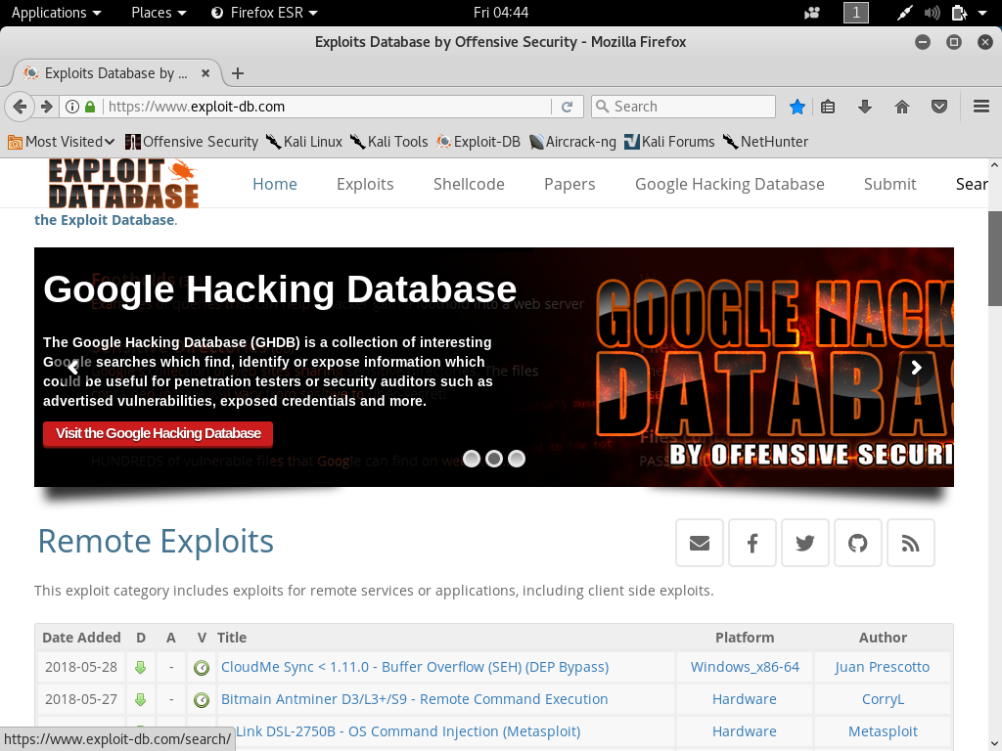Viewport: 1002px width, 751px height.
Task: Open the RSS feed icon button
Action: 911,543
